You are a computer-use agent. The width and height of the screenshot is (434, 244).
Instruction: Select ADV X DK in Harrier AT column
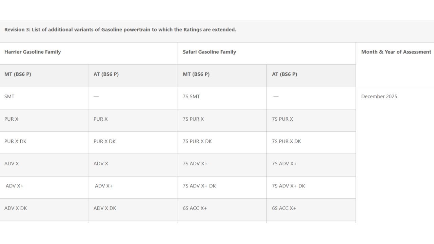tap(105, 208)
